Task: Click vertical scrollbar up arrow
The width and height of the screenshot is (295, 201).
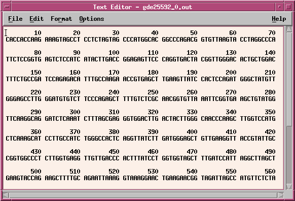Action: coord(289,29)
